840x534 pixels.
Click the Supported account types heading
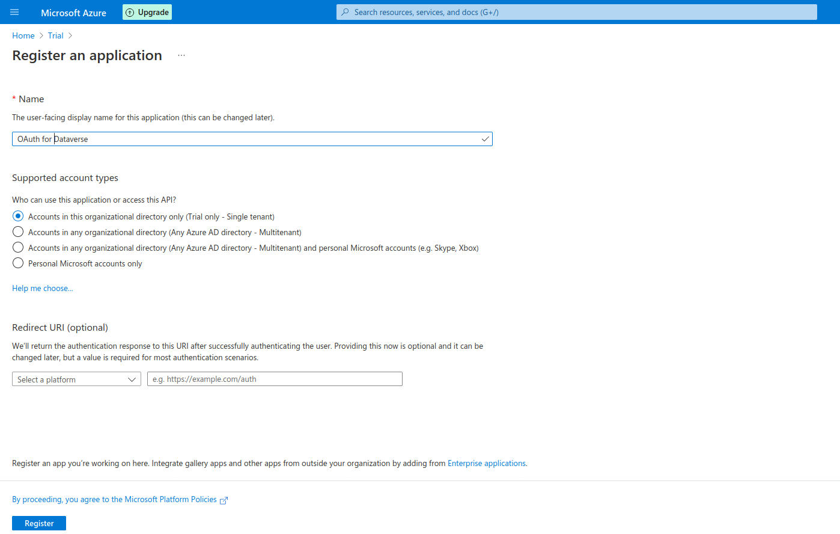click(x=65, y=178)
